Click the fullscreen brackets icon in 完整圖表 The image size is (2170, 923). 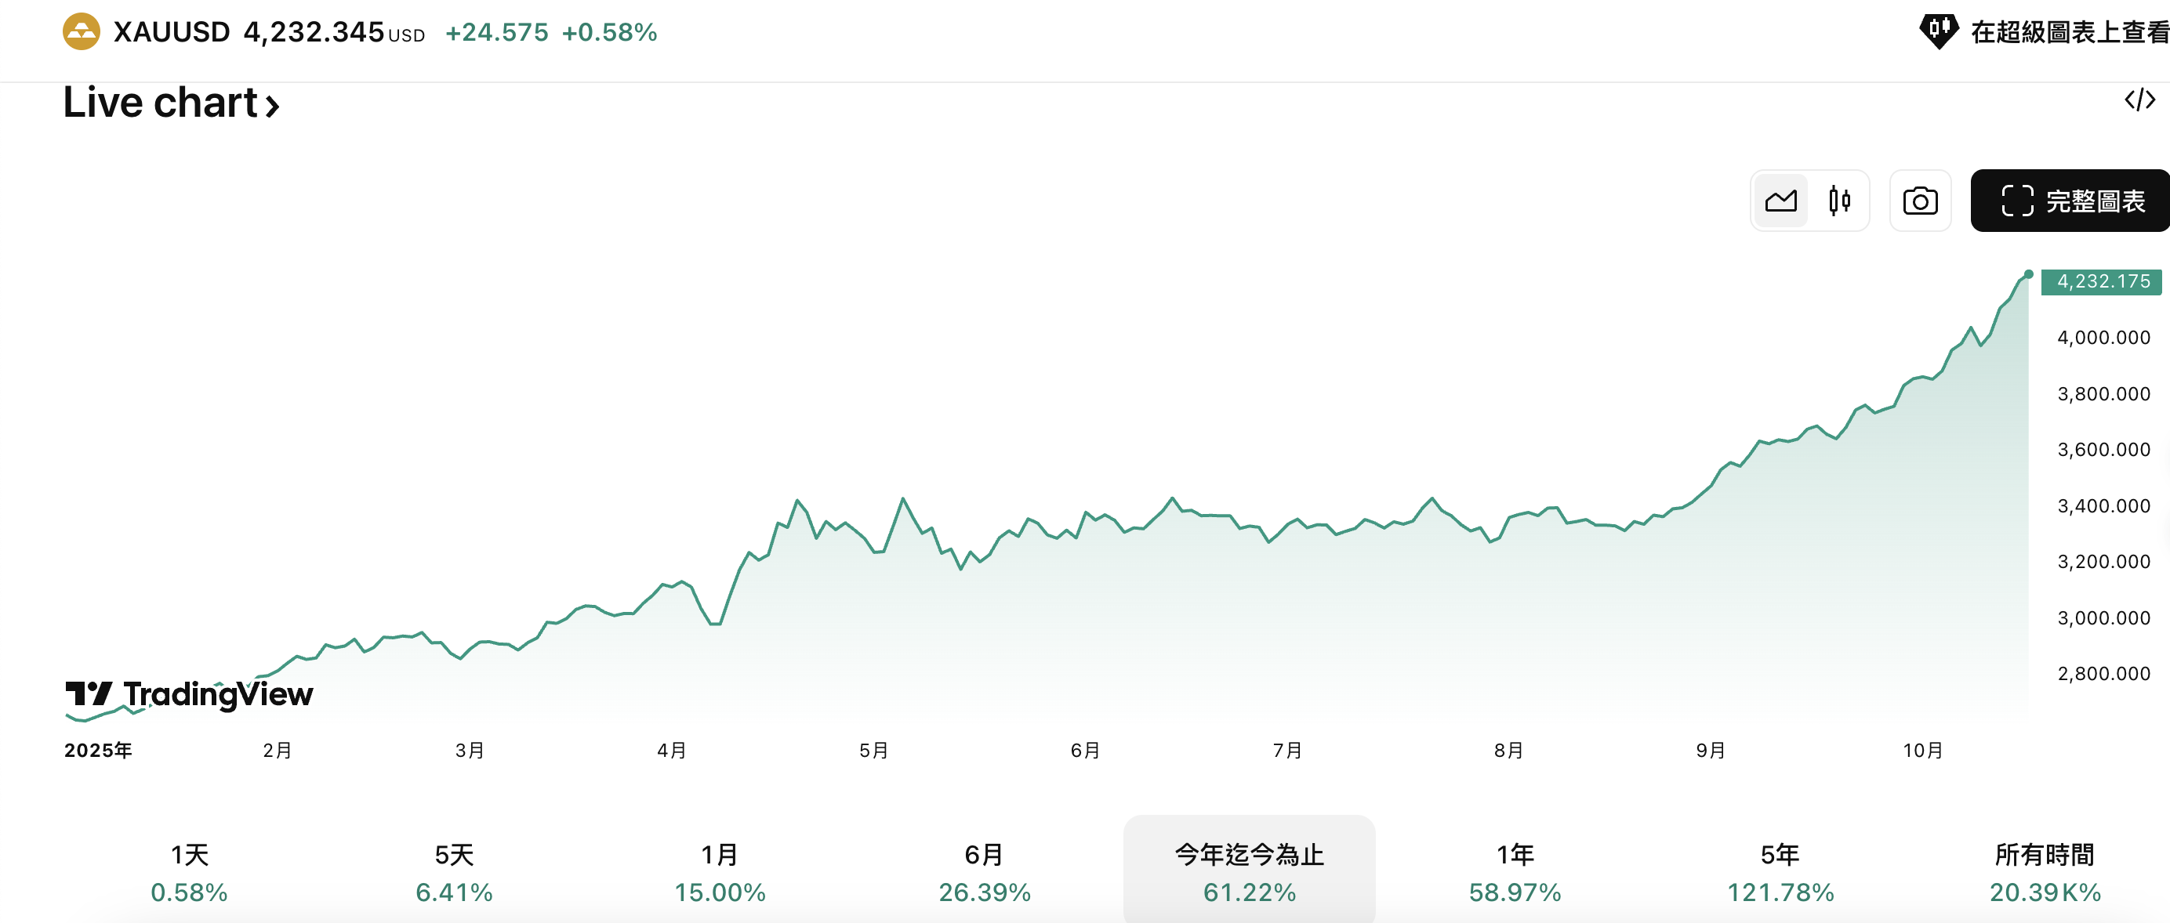2018,201
